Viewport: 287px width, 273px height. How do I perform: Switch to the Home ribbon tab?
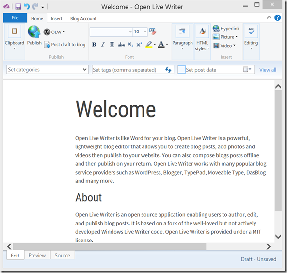pyautogui.click(x=37, y=19)
